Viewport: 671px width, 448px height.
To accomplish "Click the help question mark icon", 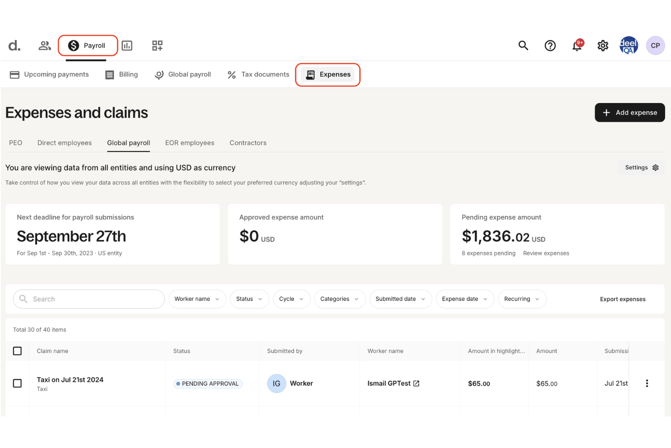I will (550, 45).
